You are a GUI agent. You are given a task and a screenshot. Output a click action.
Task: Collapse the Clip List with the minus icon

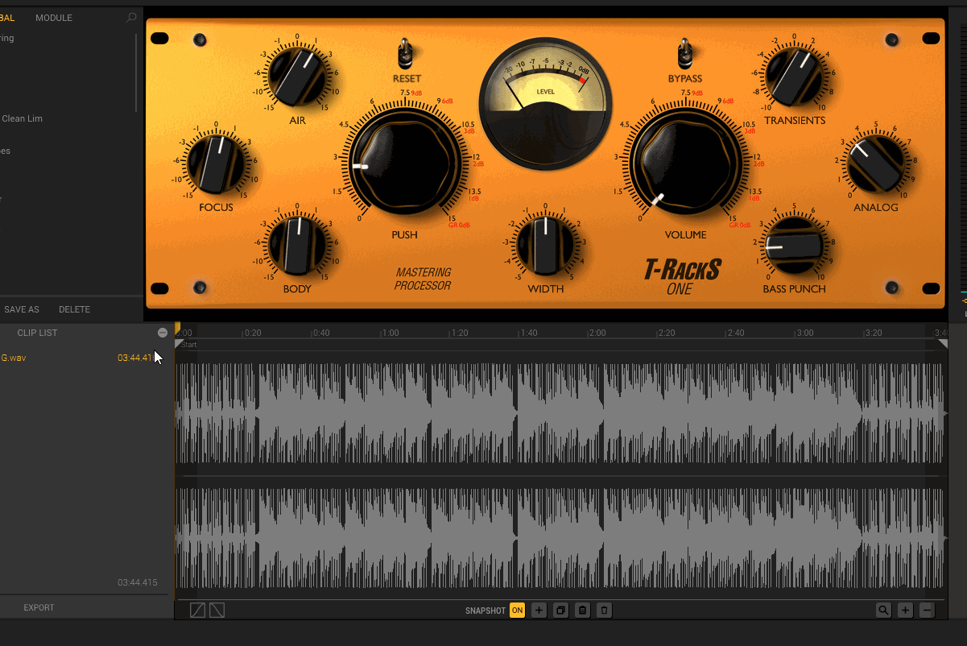click(163, 333)
